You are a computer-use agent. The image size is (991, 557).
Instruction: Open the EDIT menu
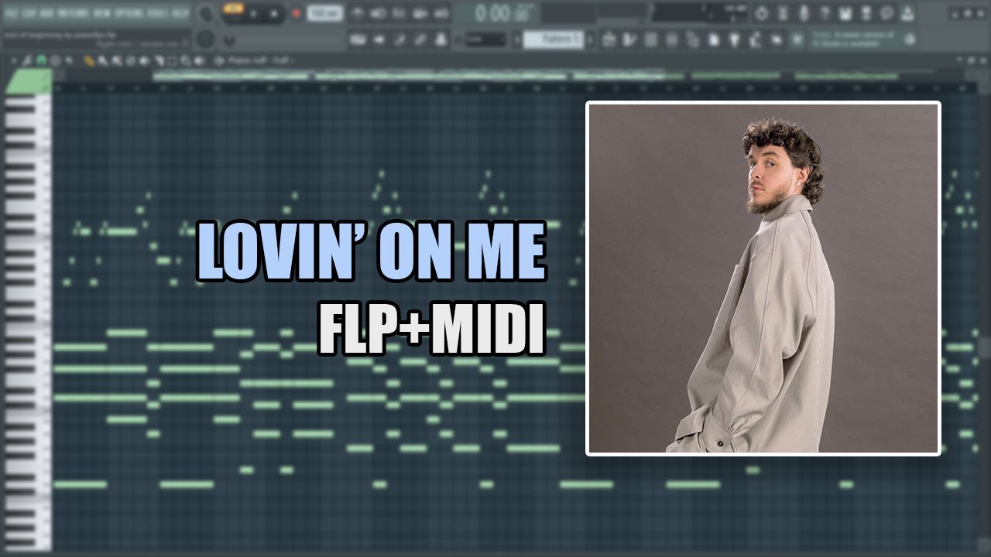tap(29, 13)
